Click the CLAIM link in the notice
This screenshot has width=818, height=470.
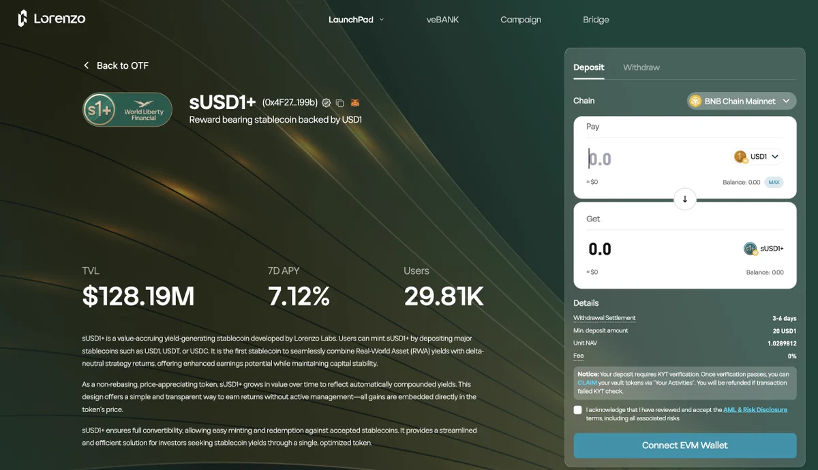pyautogui.click(x=587, y=383)
